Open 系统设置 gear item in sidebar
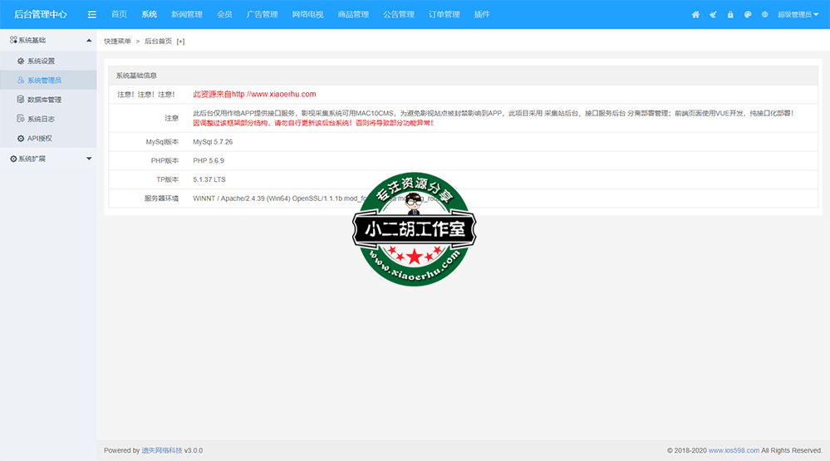 pos(41,61)
